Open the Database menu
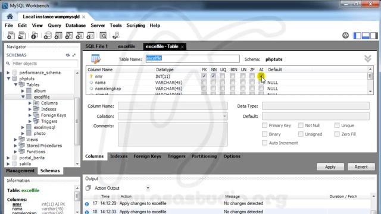 click(x=76, y=26)
